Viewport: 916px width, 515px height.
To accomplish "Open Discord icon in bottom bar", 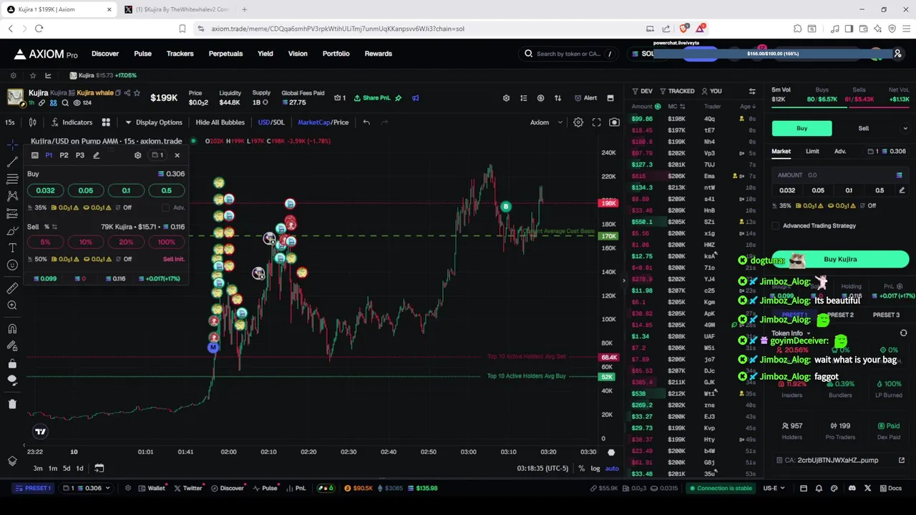I will 852,488.
